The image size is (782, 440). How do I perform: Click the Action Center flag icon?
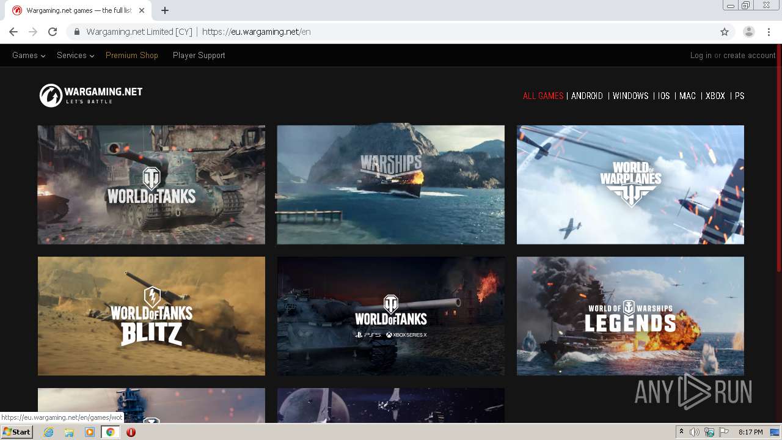tap(724, 432)
